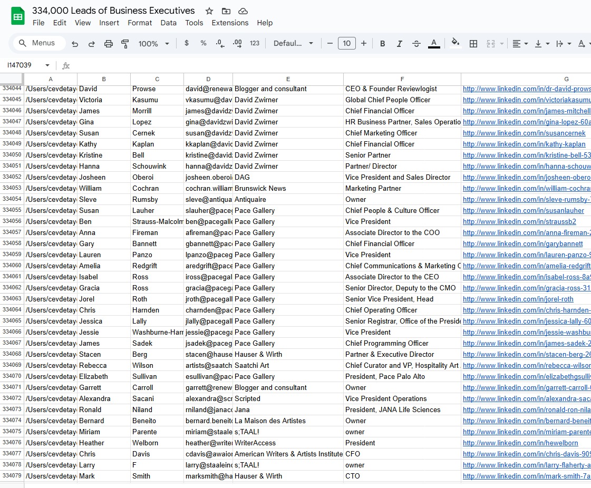
Task: Open the Google Sheets home icon
Action: pos(18,16)
